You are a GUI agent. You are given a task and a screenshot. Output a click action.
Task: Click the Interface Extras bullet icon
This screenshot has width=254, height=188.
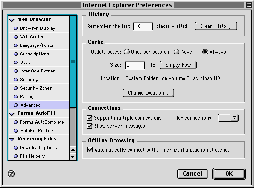[x=16, y=71]
